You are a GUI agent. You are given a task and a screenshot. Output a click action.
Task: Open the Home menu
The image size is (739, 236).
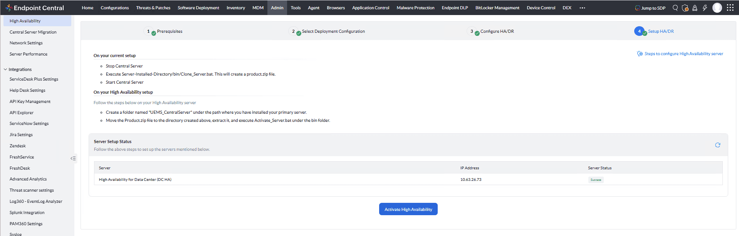click(87, 8)
